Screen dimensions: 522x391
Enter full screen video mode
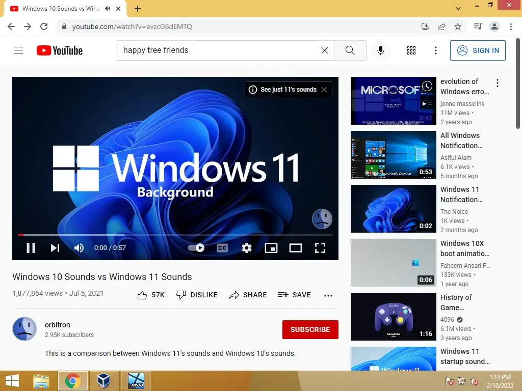[320, 248]
